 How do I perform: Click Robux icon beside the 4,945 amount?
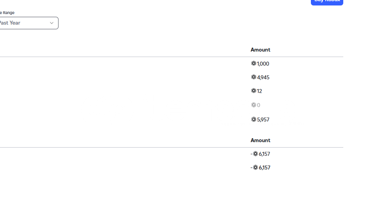pos(254,77)
